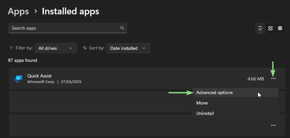This screenshot has width=290, height=138.
Task: Click Microsoft Corp. publisher text
Action: coord(41,82)
